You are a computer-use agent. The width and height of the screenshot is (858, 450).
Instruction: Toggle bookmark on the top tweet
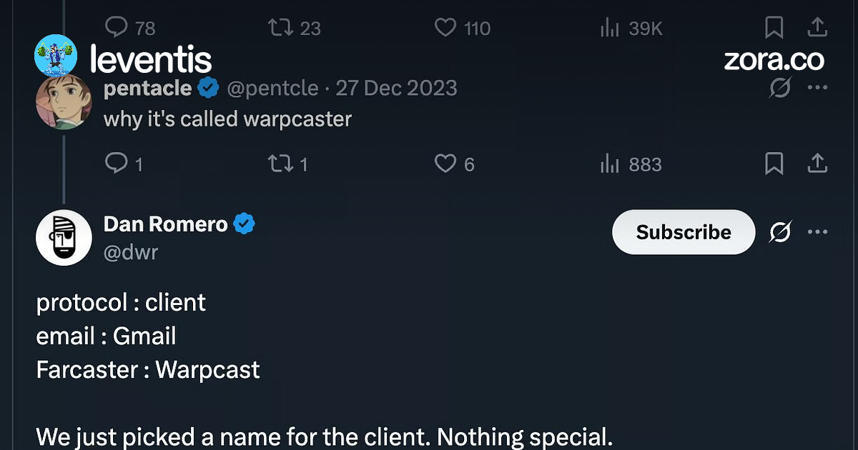(x=774, y=28)
